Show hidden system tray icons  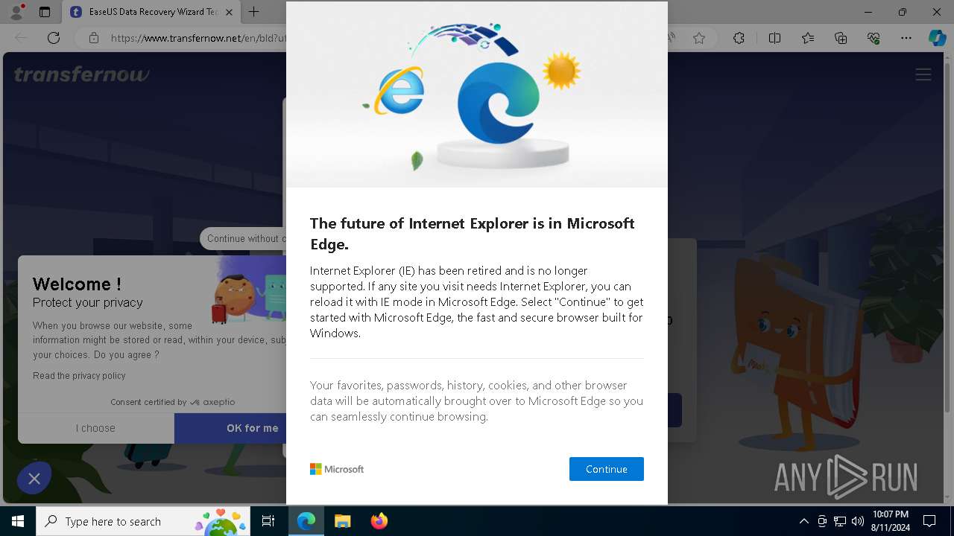803,521
